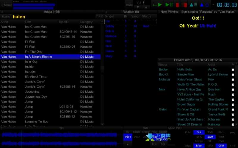Open the Media panel hamburger menu icon

[x=2, y=12]
